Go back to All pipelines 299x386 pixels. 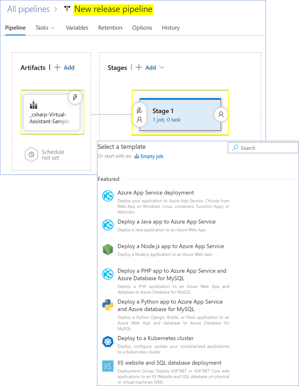[x=28, y=9]
